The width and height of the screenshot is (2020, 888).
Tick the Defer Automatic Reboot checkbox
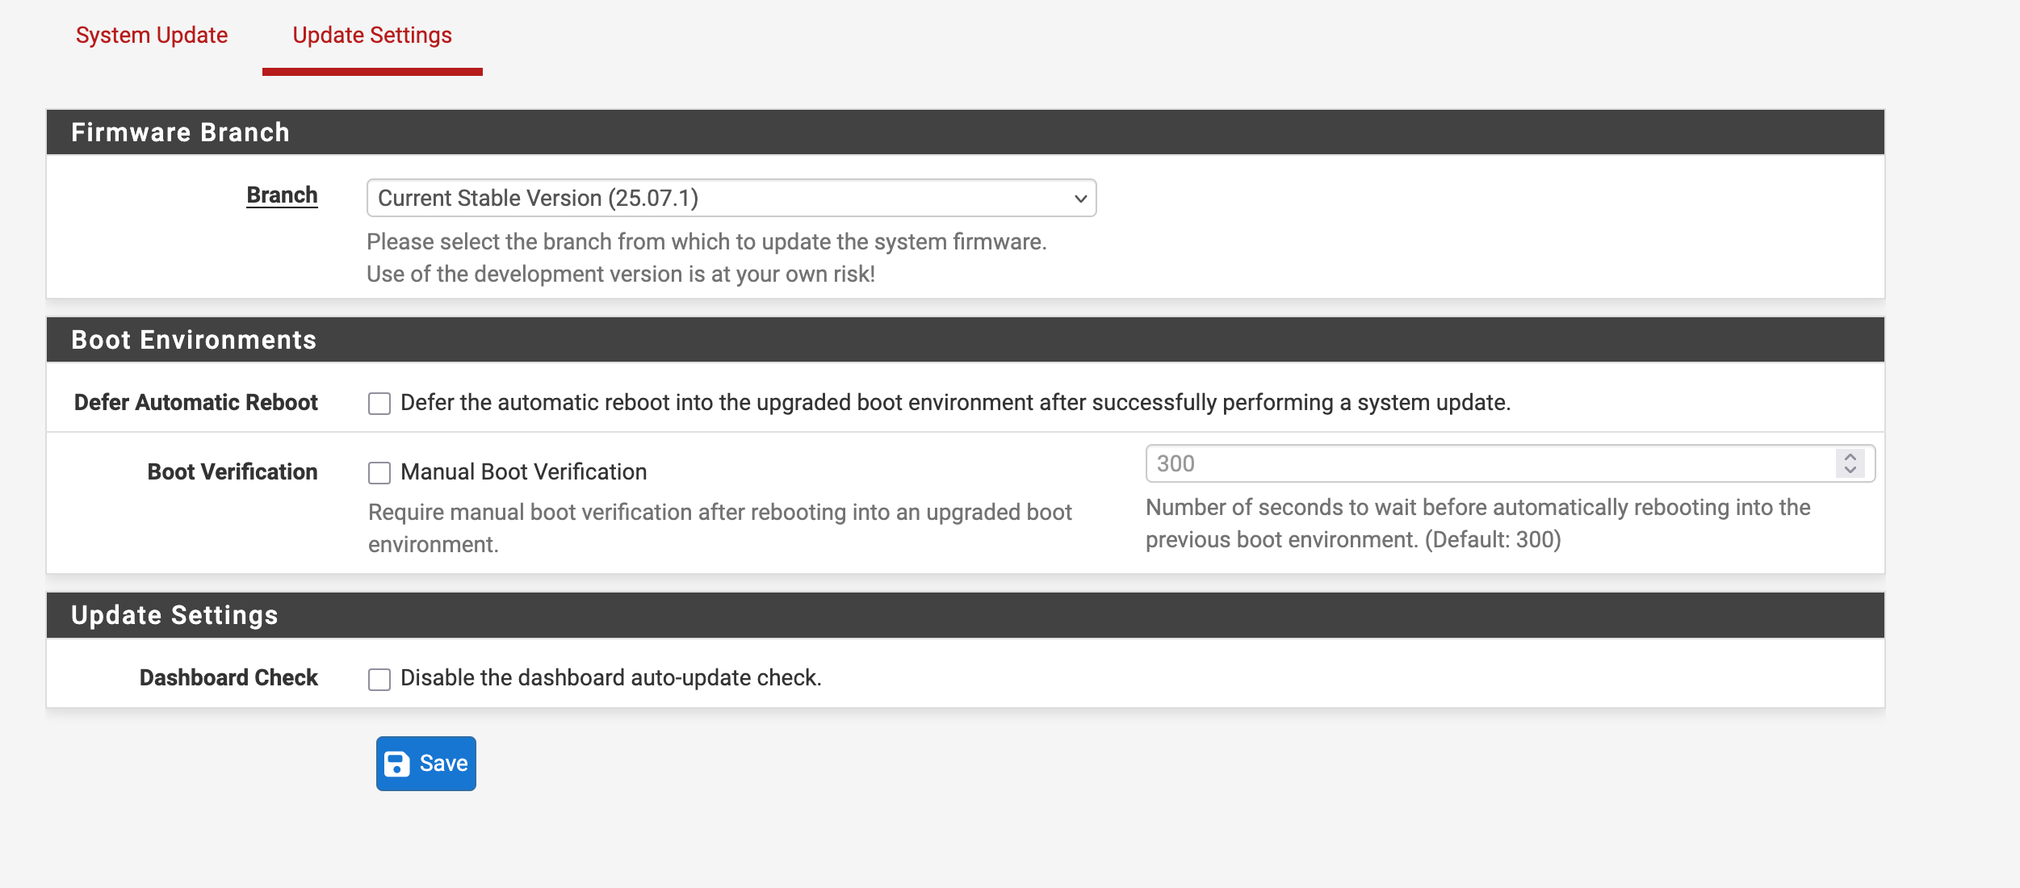pos(379,404)
